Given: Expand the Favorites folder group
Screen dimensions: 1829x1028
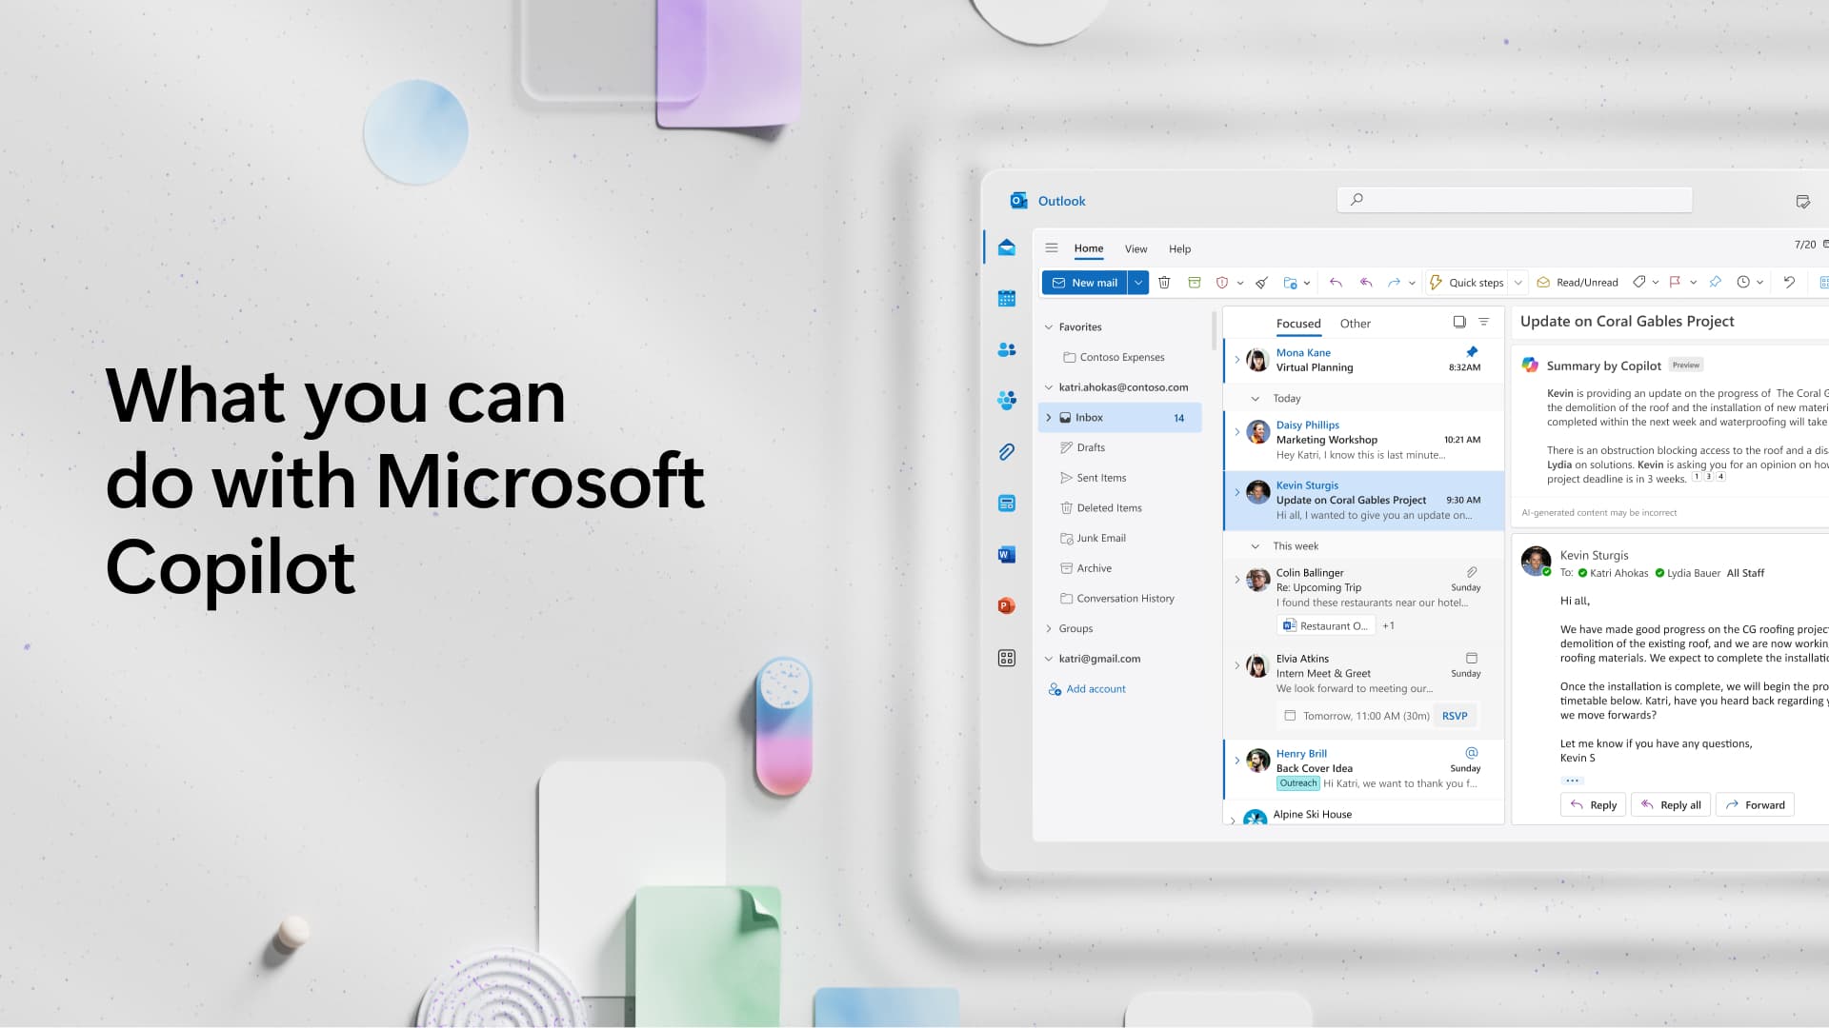Looking at the screenshot, I should click(x=1049, y=326).
